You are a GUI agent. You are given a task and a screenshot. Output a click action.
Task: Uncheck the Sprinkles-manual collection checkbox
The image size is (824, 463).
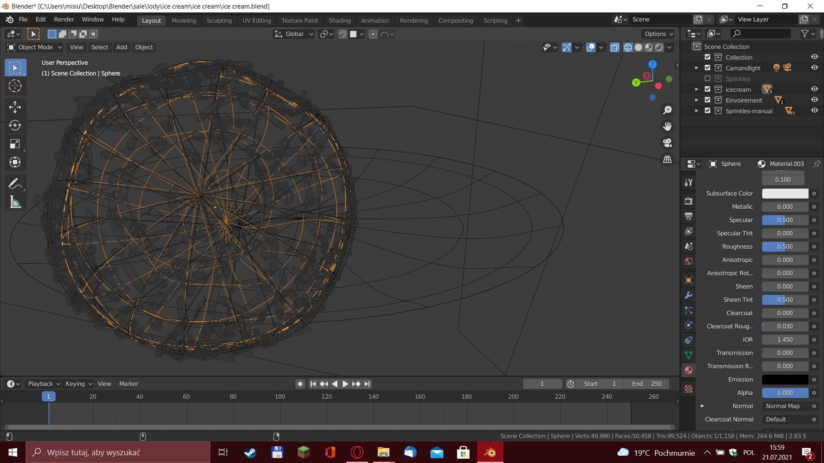[x=707, y=111]
